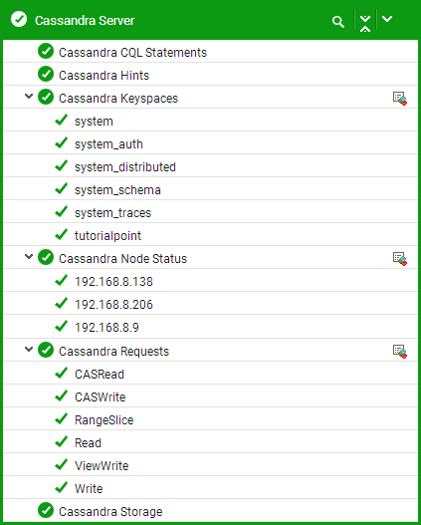Open the ViewWrite request item
421x525 pixels.
pyautogui.click(x=102, y=466)
